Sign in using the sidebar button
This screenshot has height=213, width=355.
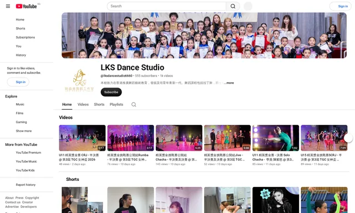tap(18, 82)
